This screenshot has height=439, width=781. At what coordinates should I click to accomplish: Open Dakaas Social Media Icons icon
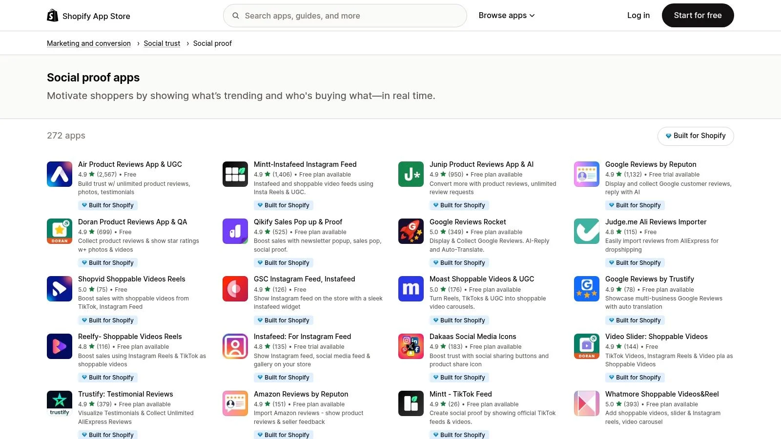(411, 346)
